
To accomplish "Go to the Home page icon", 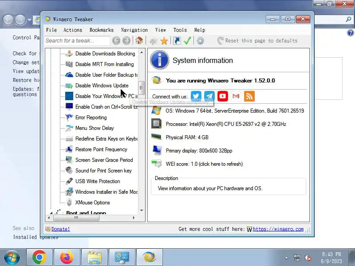I will pos(139,41).
